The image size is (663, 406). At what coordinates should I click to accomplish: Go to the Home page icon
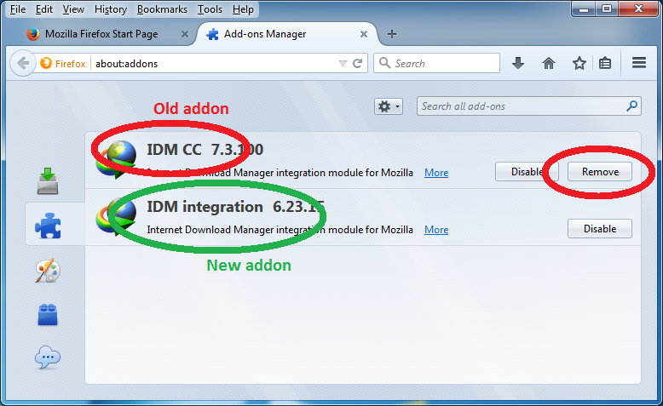[549, 63]
